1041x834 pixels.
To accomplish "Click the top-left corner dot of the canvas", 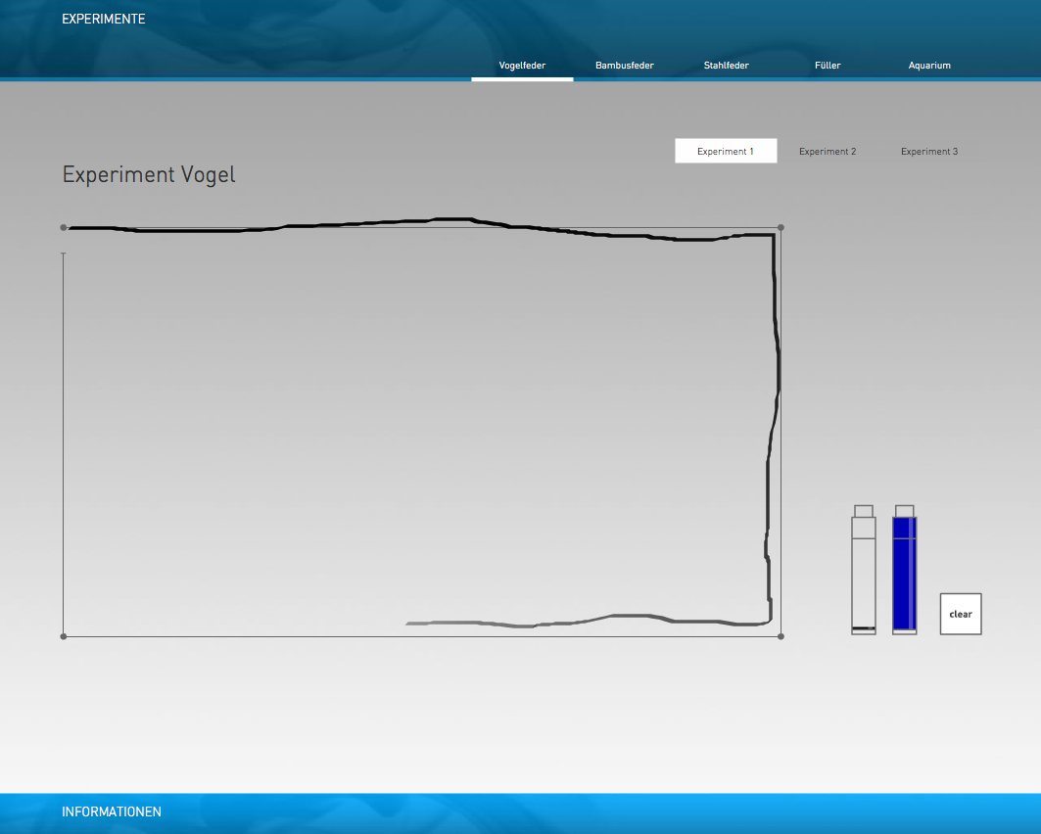I will coord(64,227).
